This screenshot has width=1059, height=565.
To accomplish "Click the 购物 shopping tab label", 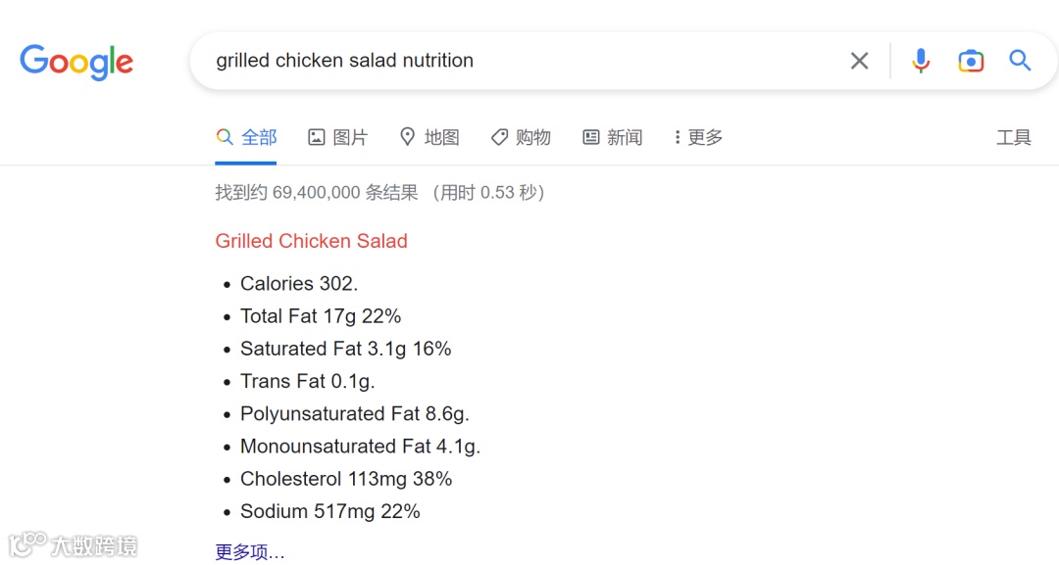I will pos(532,137).
